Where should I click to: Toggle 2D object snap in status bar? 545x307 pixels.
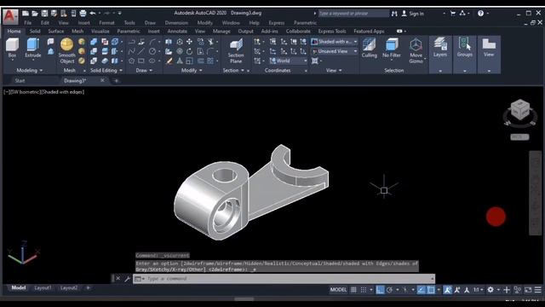click(x=431, y=290)
